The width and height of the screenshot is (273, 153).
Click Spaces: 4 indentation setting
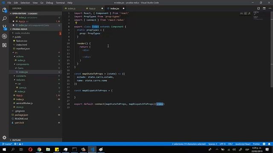[x=212, y=144]
